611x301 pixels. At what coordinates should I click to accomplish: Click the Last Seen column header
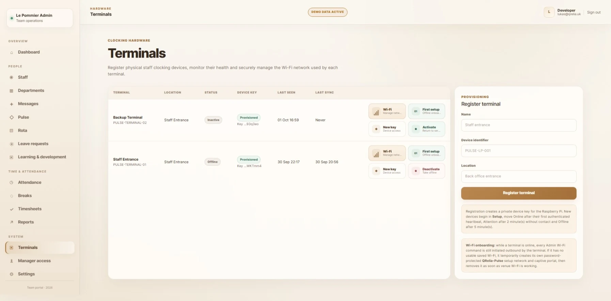(286, 93)
